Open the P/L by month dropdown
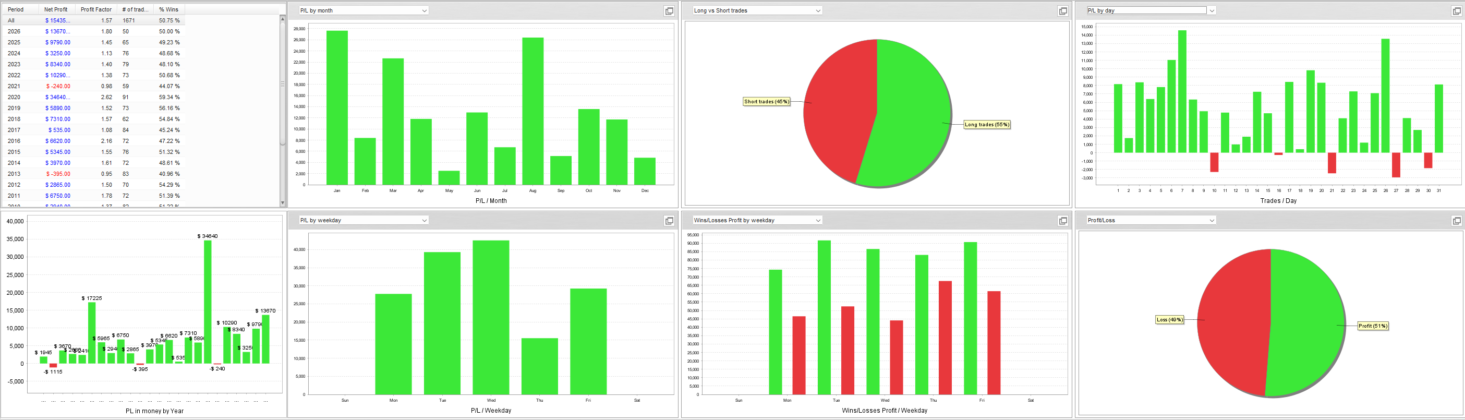This screenshot has width=1465, height=420. (x=364, y=10)
